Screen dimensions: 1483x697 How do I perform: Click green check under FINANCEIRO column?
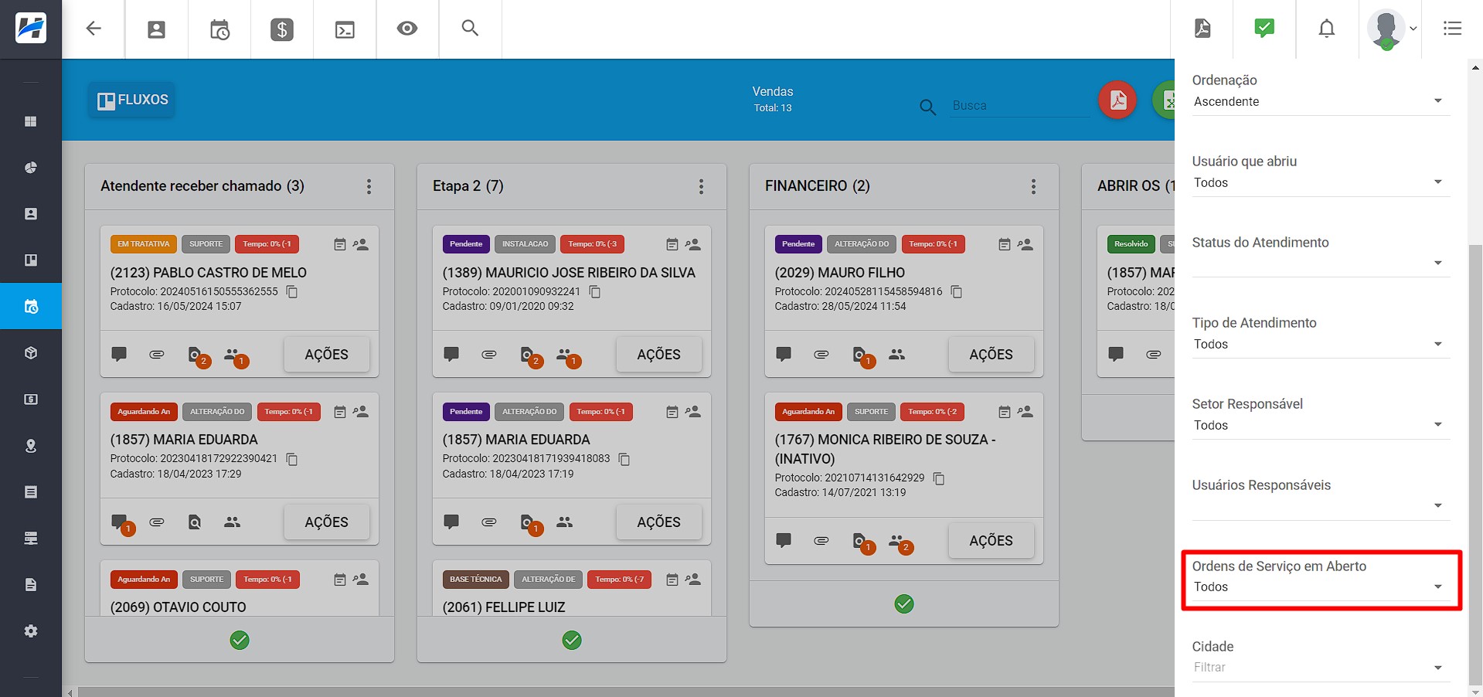click(x=904, y=604)
